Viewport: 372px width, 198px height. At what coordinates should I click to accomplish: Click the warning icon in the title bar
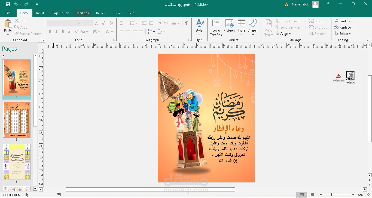point(286,4)
